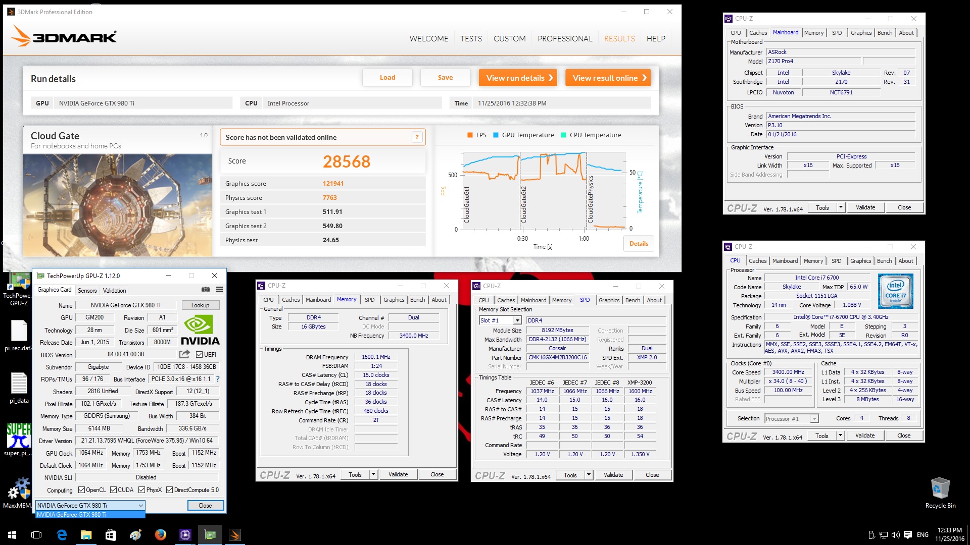The height and width of the screenshot is (545, 970).
Task: Switch to Validation tab in GPU-Z
Action: (x=115, y=291)
